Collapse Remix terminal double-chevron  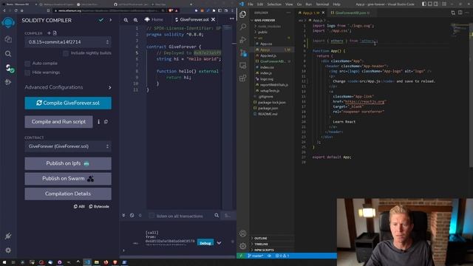pos(123,215)
